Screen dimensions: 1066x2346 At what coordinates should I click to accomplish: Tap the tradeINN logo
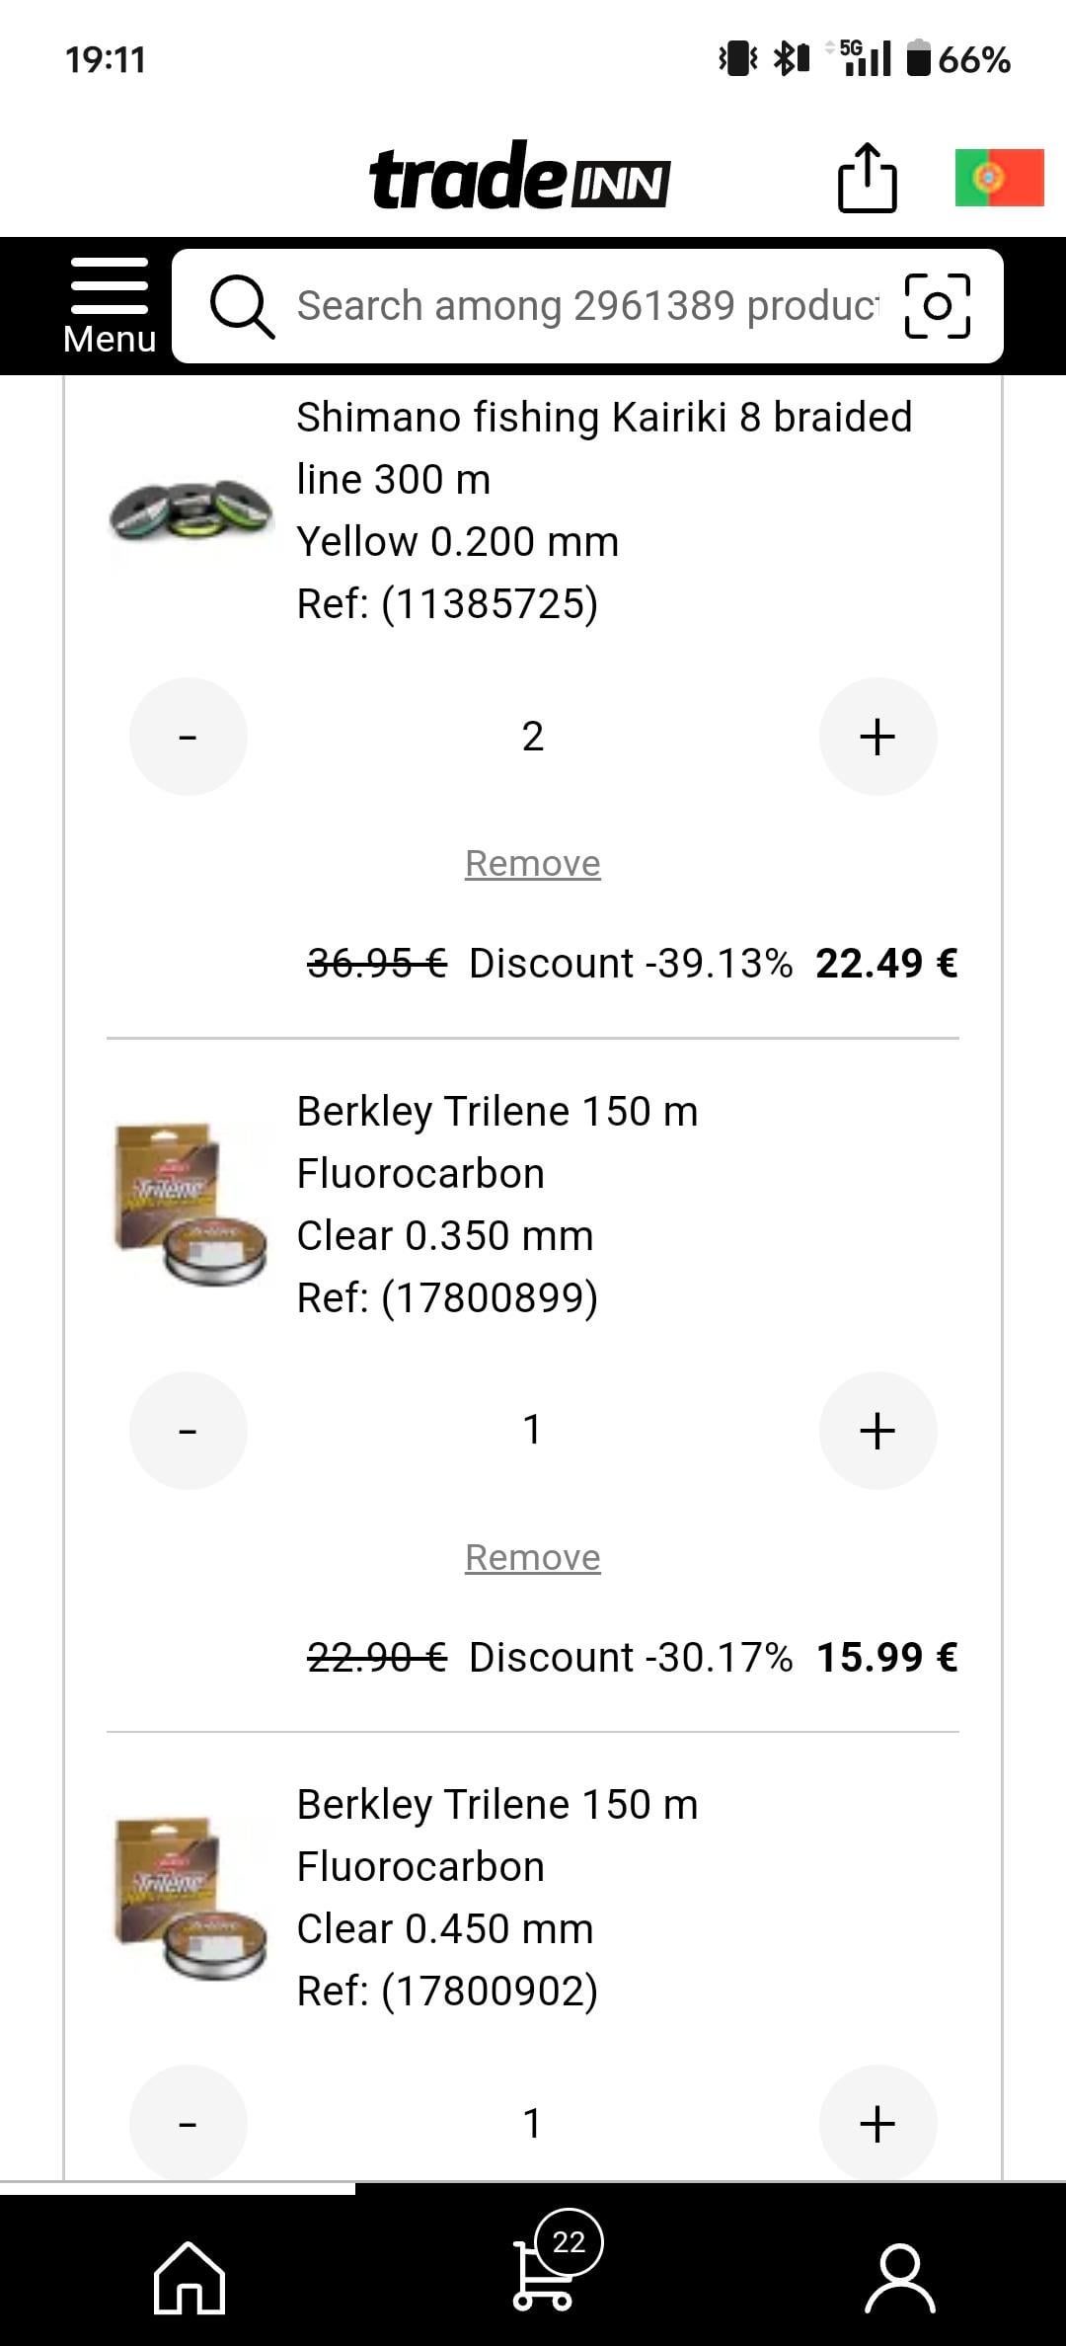click(x=520, y=178)
